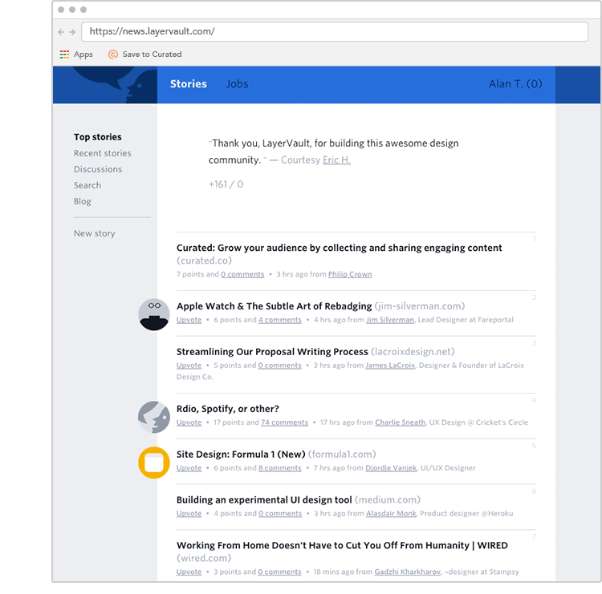Go to Recent stories in sidebar

click(102, 153)
